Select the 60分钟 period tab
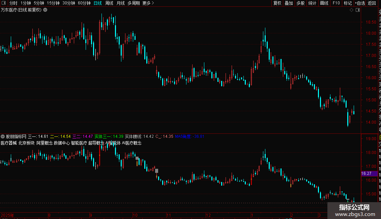Image resolution: width=381 pixels, height=219 pixels. click(x=84, y=3)
